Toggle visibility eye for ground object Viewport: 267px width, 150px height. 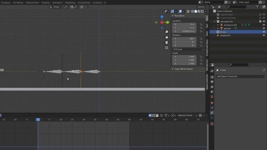pyautogui.click(x=264, y=28)
